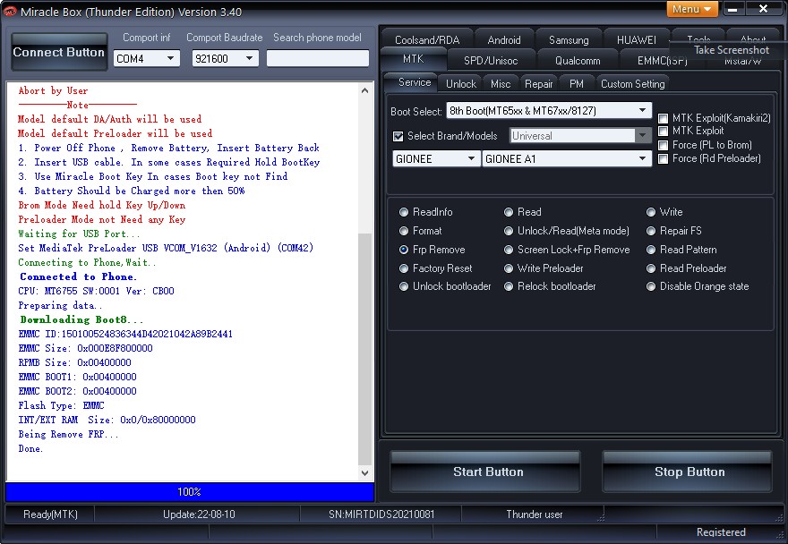Switch to the Qualcomm tab
Image resolution: width=788 pixels, height=544 pixels.
point(578,60)
